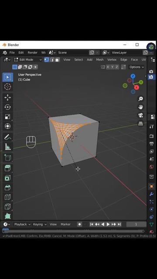
Task: Pick the Annotate pencil tool
Action: pyautogui.click(x=7, y=137)
